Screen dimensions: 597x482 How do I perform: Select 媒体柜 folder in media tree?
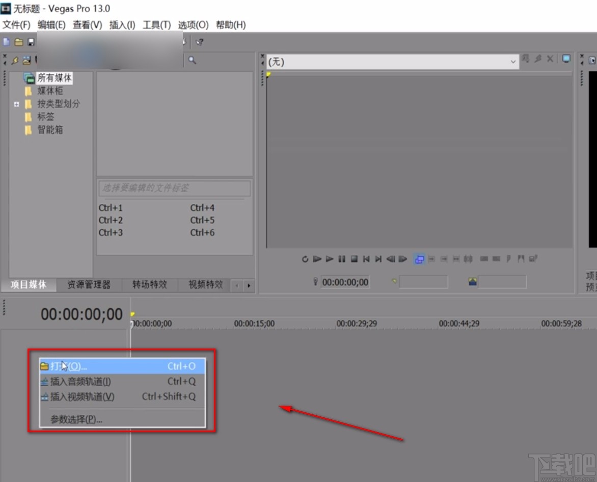[50, 91]
